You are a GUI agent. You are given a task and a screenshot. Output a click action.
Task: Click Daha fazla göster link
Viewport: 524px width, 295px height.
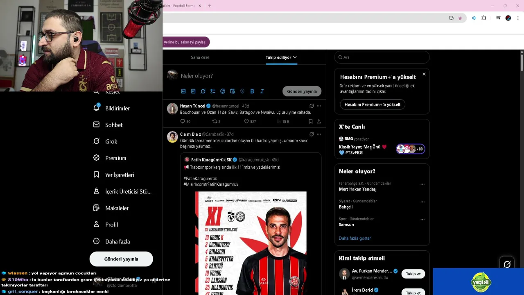pos(355,238)
